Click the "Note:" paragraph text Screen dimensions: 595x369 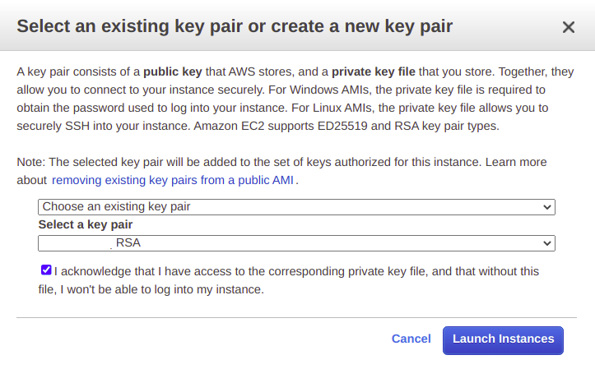[247, 162]
